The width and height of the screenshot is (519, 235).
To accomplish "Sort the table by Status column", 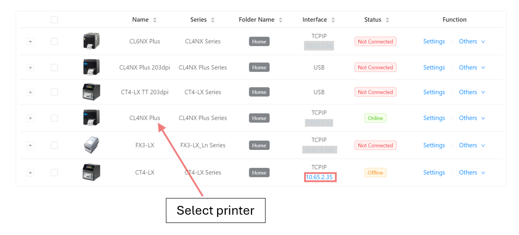I will coord(387,20).
